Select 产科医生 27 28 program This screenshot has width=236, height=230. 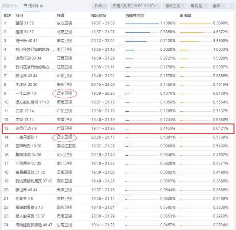(28, 163)
